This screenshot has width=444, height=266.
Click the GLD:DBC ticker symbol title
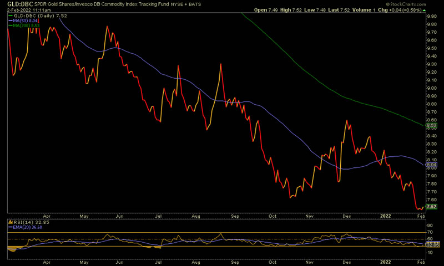(x=17, y=3)
